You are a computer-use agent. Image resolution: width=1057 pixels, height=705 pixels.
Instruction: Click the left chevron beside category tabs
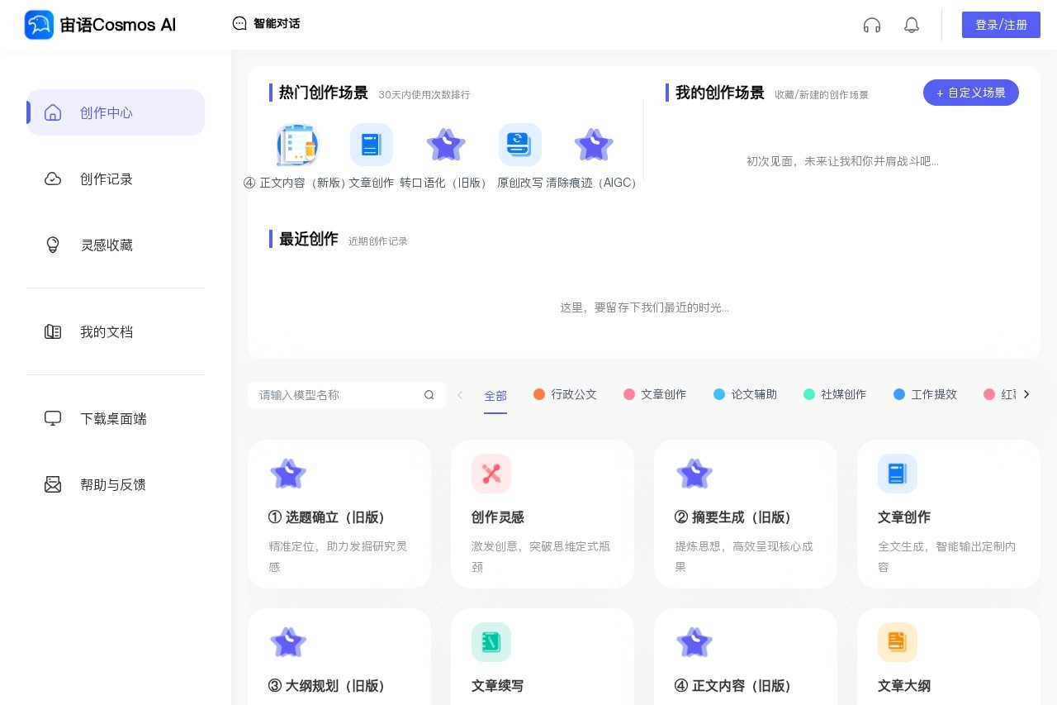point(460,395)
